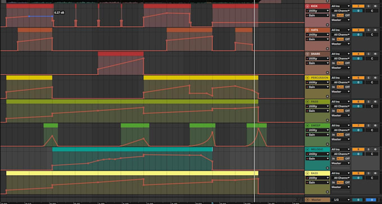Solo the HATS track
Image resolution: width=382 pixels, height=204 pixels.
[369, 30]
